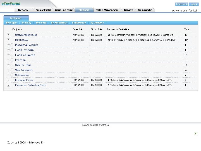Click the Employment Taxes close date cell
The image size is (201, 151).
click(96, 80)
